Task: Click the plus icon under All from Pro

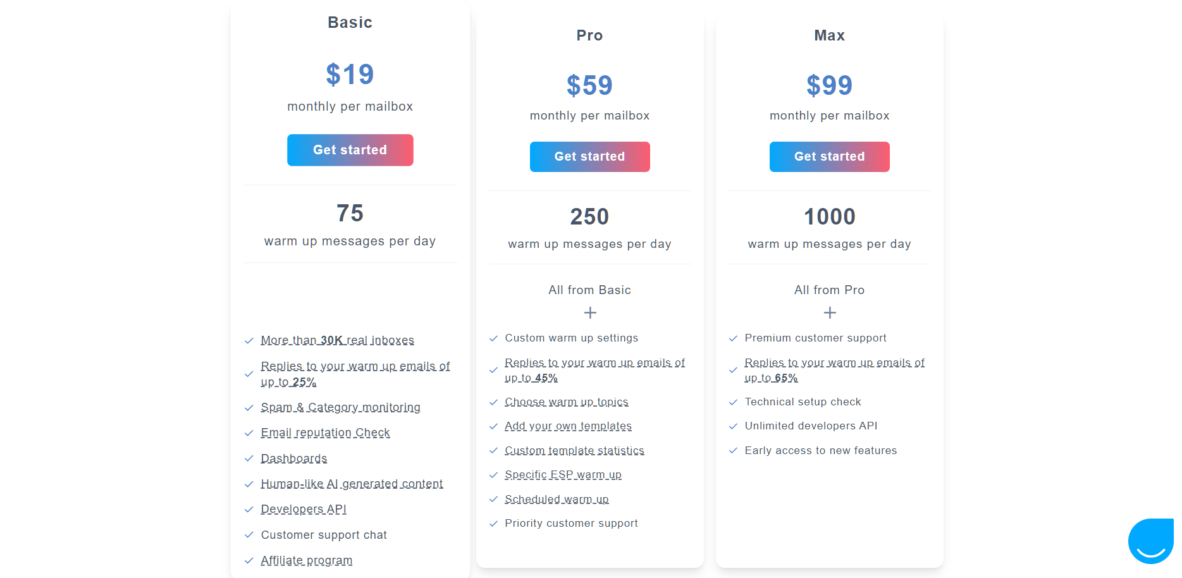Action: [x=830, y=312]
